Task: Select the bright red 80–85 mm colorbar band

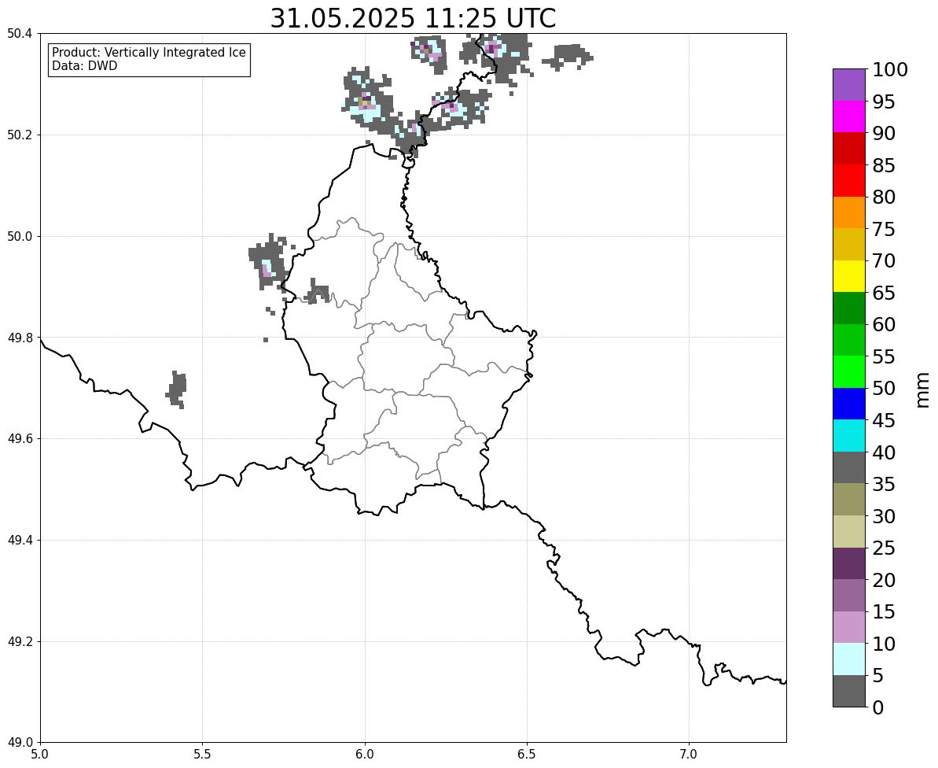Action: pos(849,181)
